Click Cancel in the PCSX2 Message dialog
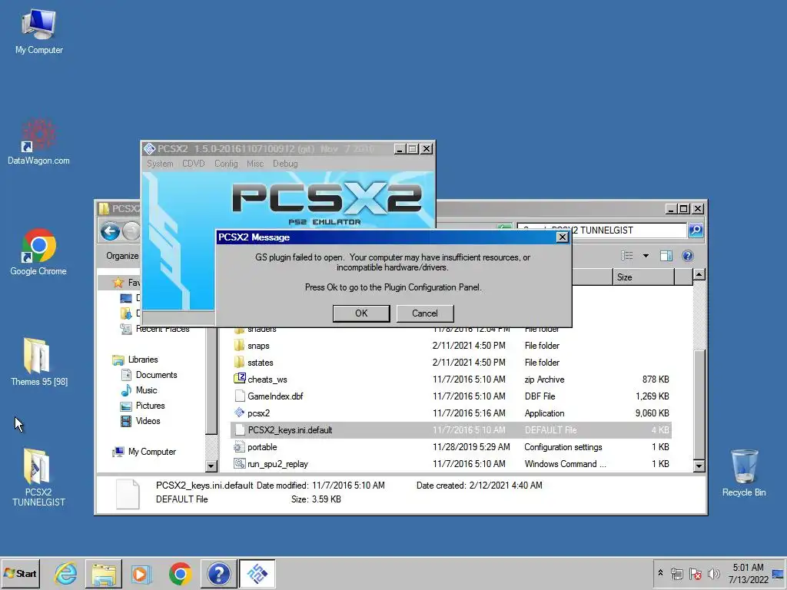The image size is (787, 590). (x=424, y=313)
